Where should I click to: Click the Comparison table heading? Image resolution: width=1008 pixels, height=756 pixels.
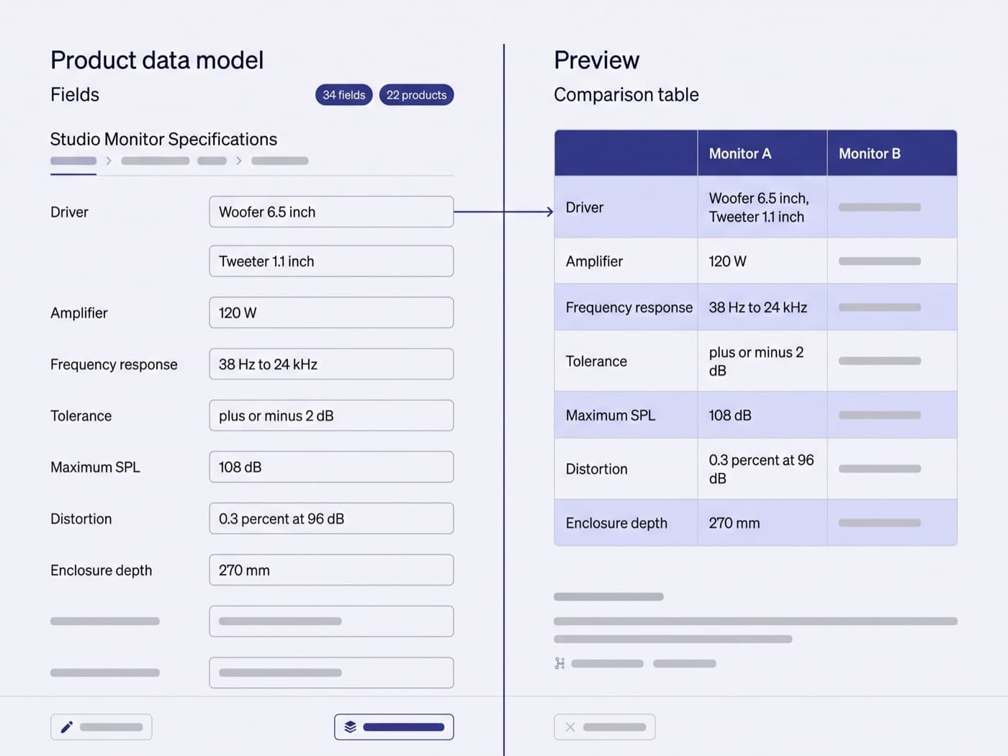point(626,94)
